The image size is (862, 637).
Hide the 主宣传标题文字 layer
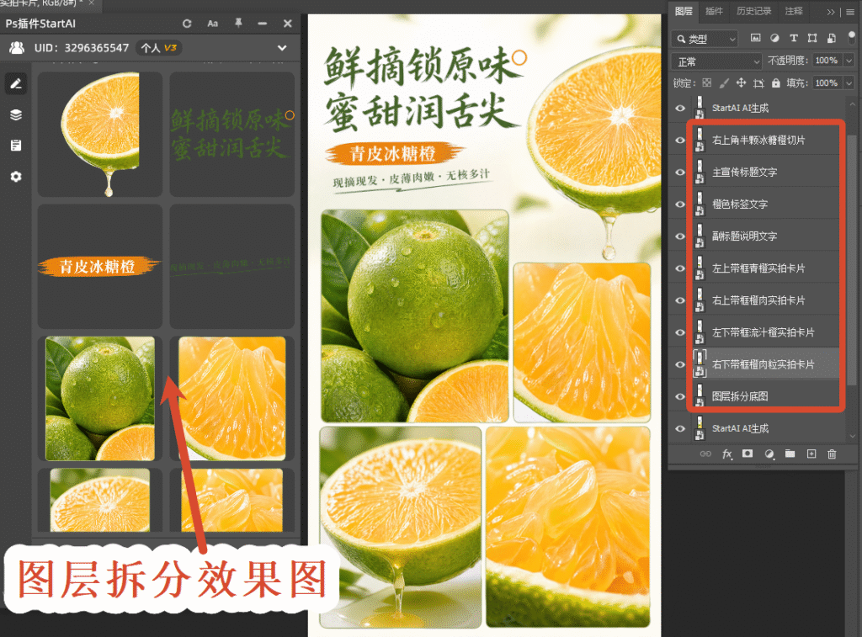(x=680, y=172)
